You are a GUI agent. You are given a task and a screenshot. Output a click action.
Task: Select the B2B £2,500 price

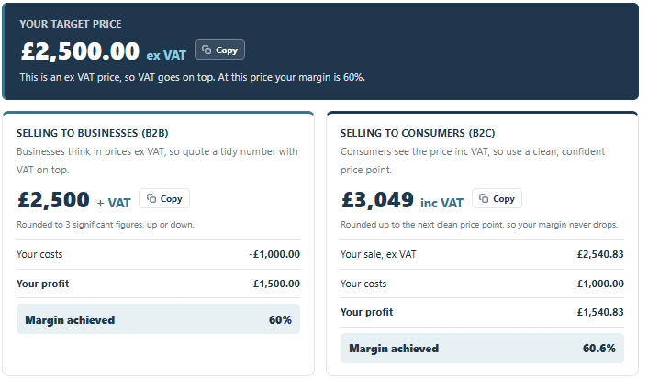pyautogui.click(x=53, y=200)
